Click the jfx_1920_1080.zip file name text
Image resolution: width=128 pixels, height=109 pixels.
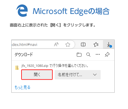pyautogui.click(x=35, y=66)
